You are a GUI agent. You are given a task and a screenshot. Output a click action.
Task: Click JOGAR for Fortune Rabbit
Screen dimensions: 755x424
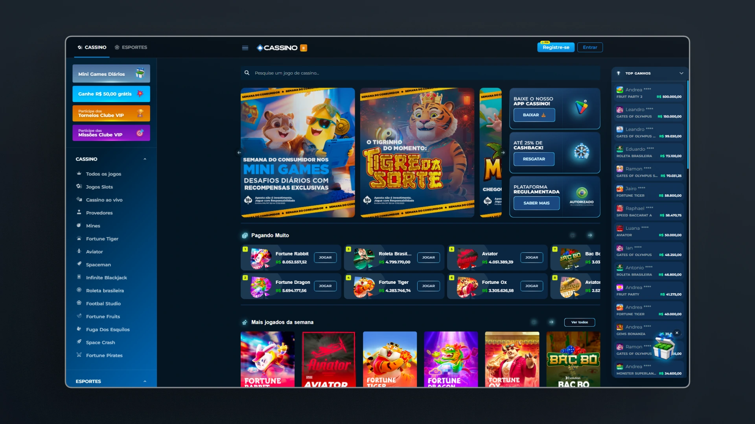coord(325,258)
